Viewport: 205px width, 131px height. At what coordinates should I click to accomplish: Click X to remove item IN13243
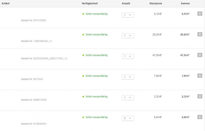coord(200,76)
